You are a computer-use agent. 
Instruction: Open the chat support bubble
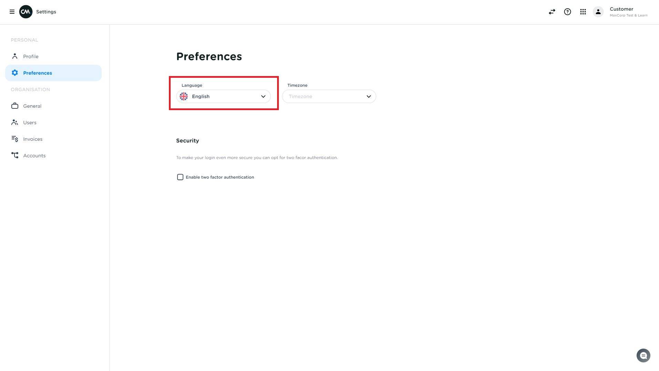point(643,356)
